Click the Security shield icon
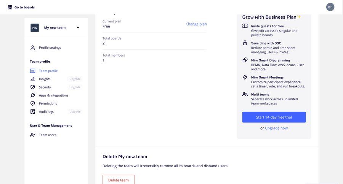 click(33, 87)
